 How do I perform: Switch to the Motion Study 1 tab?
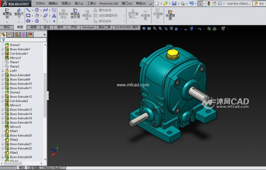[53, 168]
